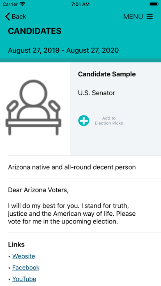The height and width of the screenshot is (286, 161).
Task: Tap the battery indicator icon
Action: (x=154, y=4)
